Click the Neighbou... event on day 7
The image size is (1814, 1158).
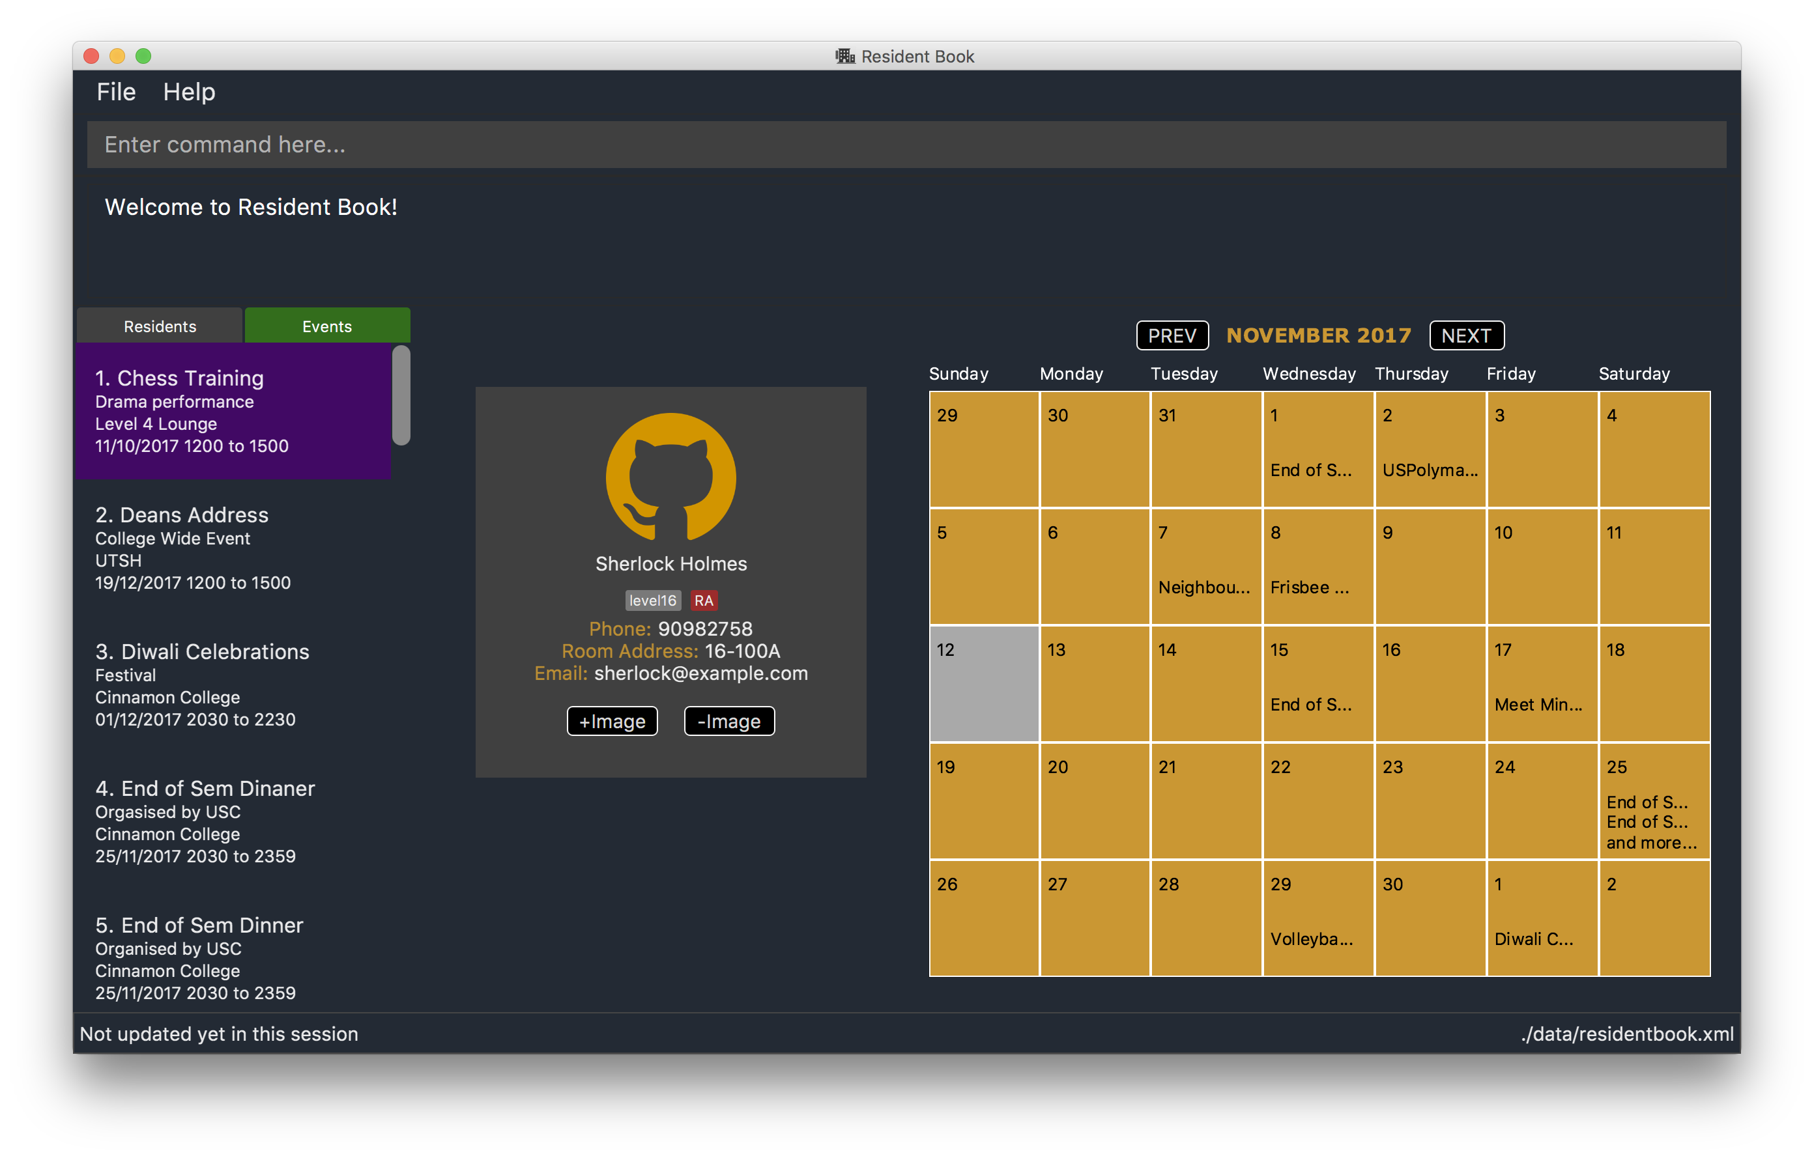pyautogui.click(x=1204, y=587)
